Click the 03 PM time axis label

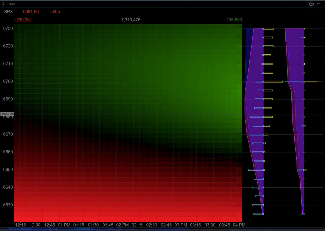181,225
